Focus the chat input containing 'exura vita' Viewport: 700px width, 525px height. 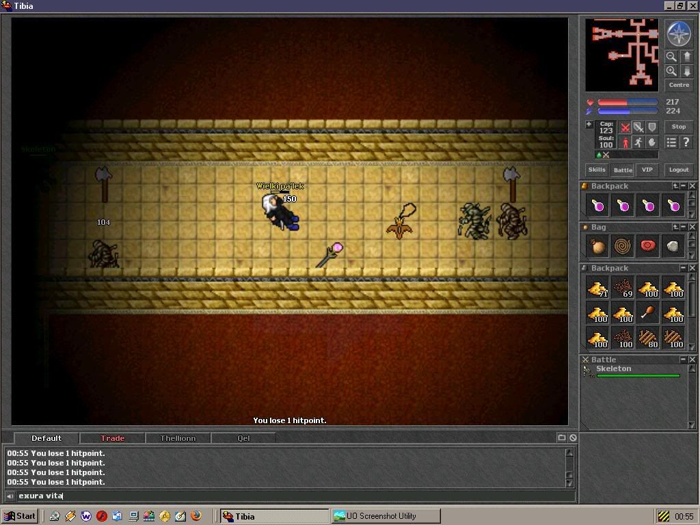pyautogui.click(x=296, y=496)
